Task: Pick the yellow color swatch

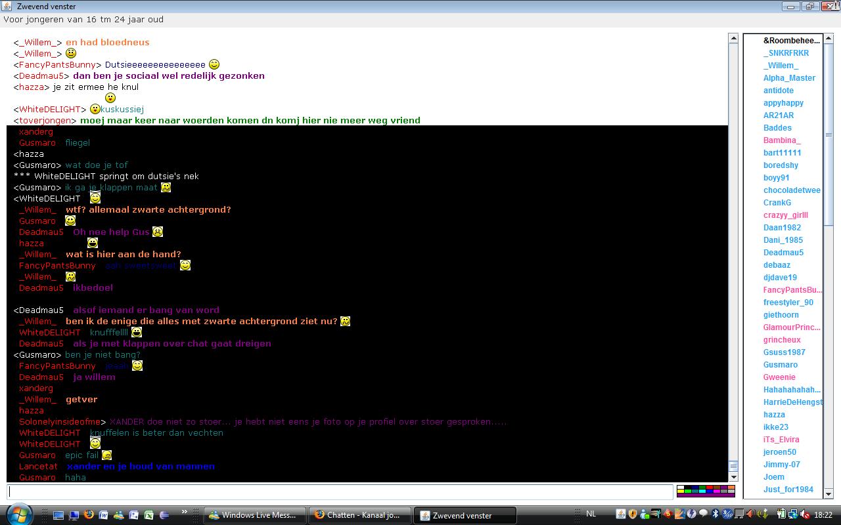Action: tap(681, 491)
